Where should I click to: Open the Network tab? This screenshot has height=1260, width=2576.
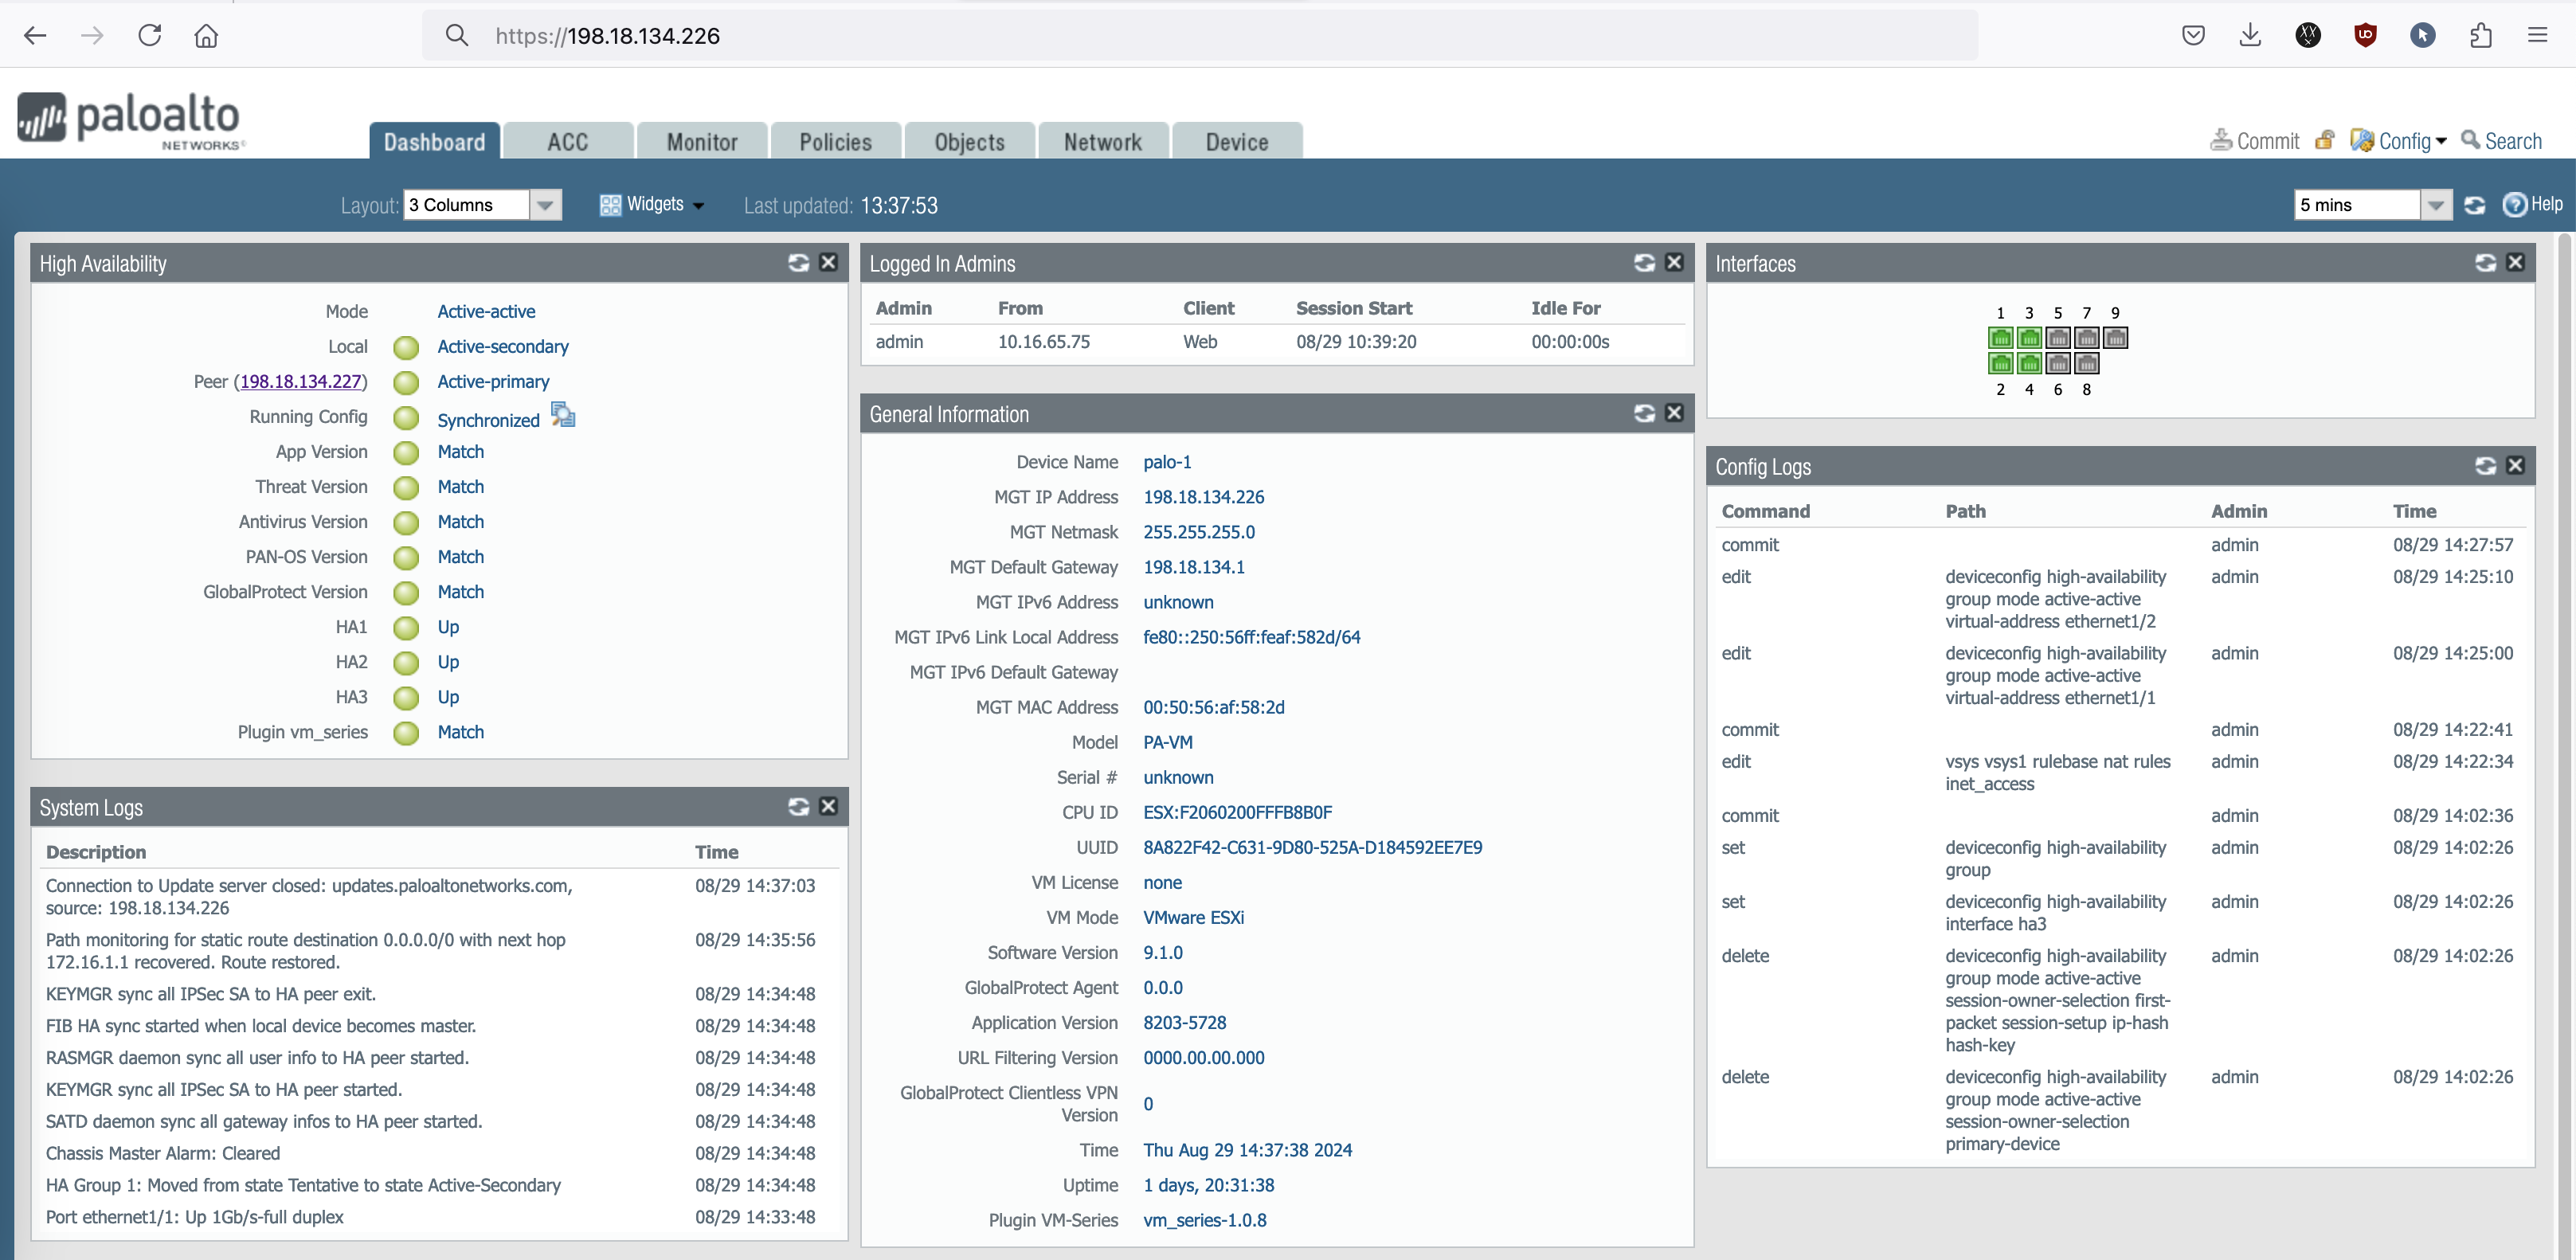pos(1102,142)
